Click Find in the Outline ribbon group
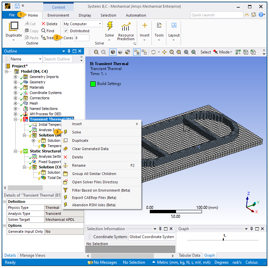269x268 pixels. click(x=48, y=31)
